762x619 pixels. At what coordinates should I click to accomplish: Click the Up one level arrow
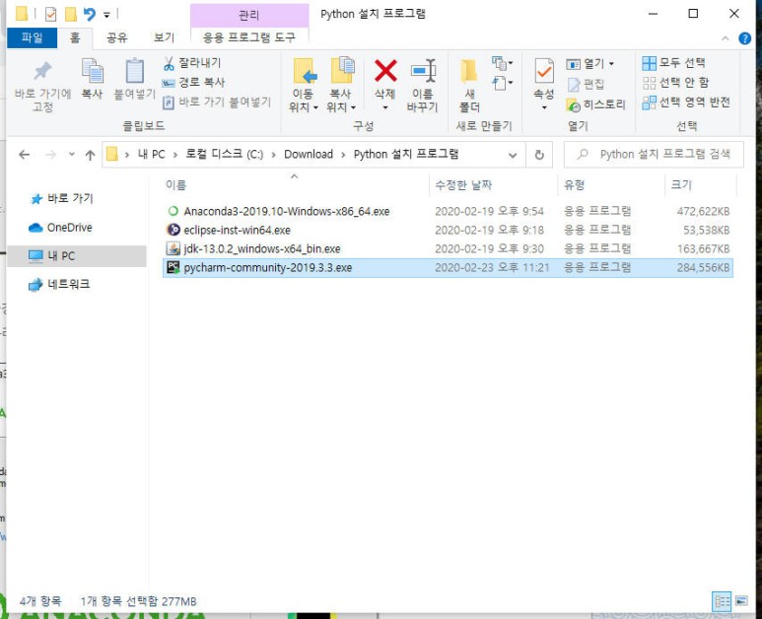tap(90, 155)
